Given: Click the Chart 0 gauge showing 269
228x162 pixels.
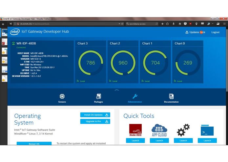Looking at the screenshot, I should coord(188,63).
